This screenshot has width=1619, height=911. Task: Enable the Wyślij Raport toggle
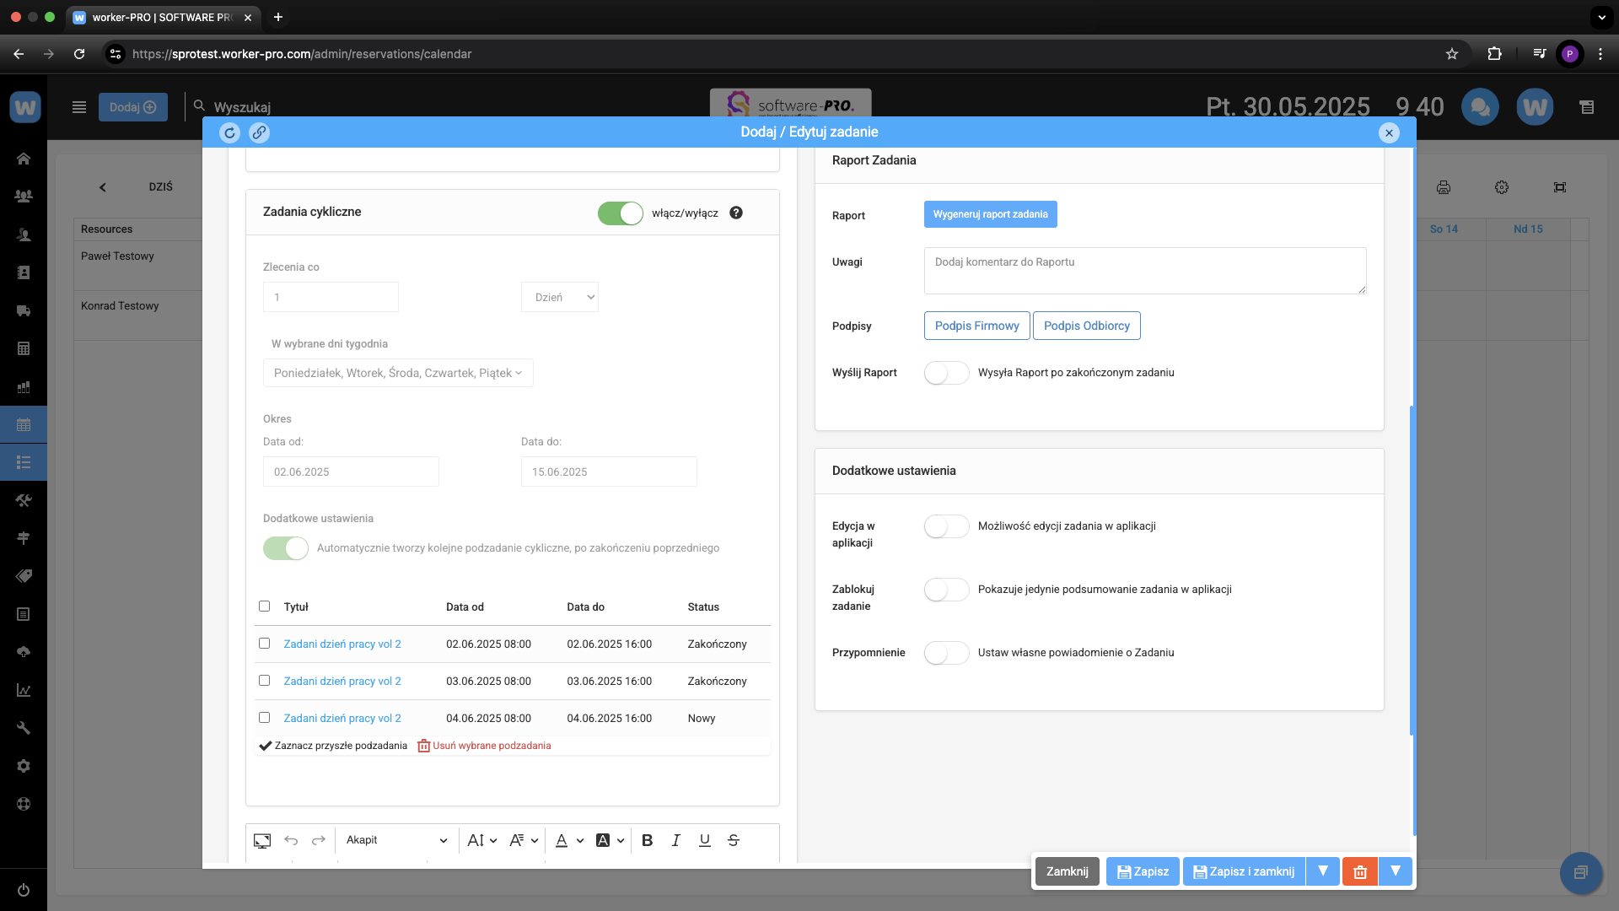pos(946,373)
